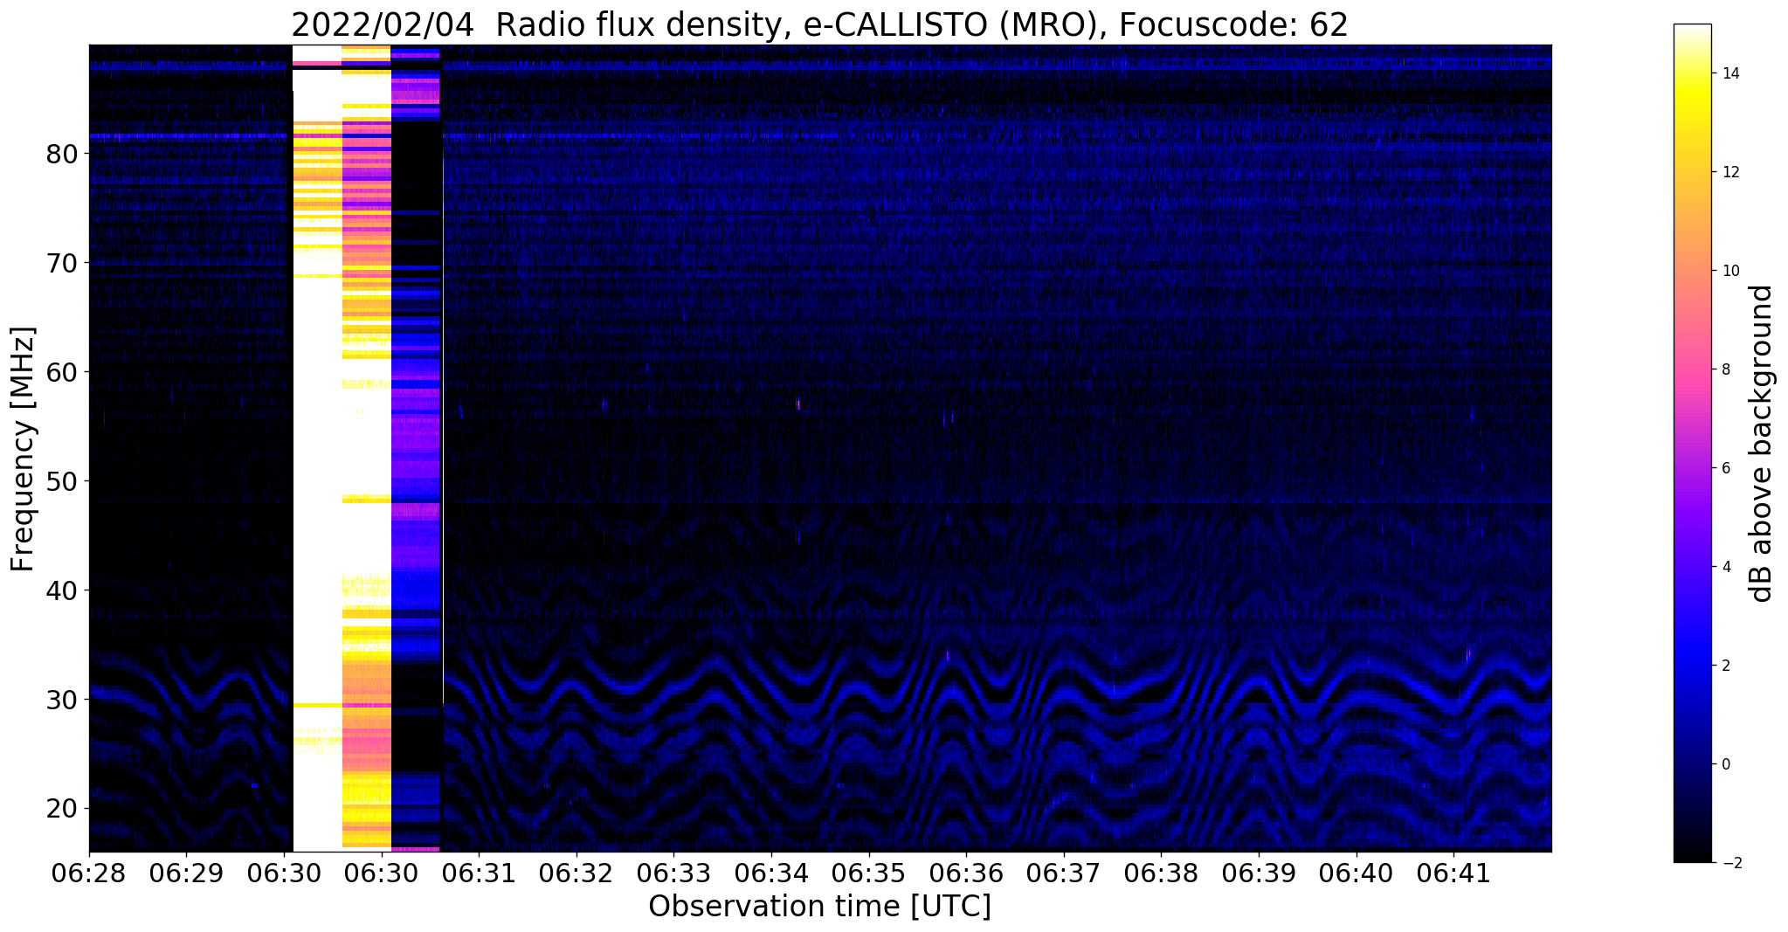Click the 06:31 time tick label

[478, 873]
